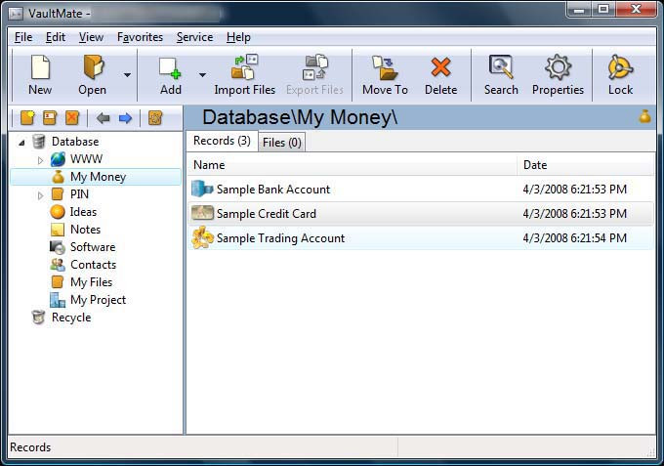Sort records by the Date column header
664x466 pixels.
tap(535, 165)
